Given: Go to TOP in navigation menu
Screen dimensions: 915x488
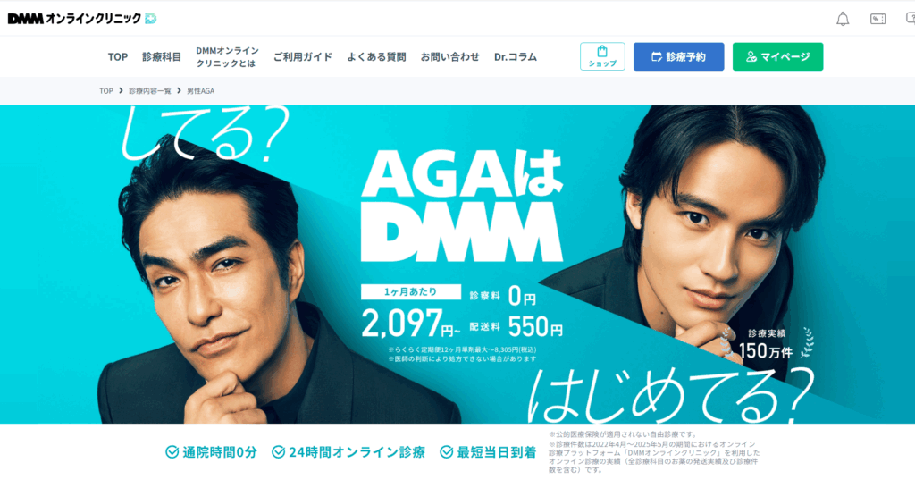Looking at the screenshot, I should [x=118, y=56].
